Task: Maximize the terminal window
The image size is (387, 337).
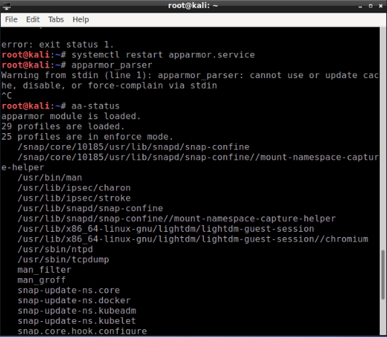Action: [370, 6]
